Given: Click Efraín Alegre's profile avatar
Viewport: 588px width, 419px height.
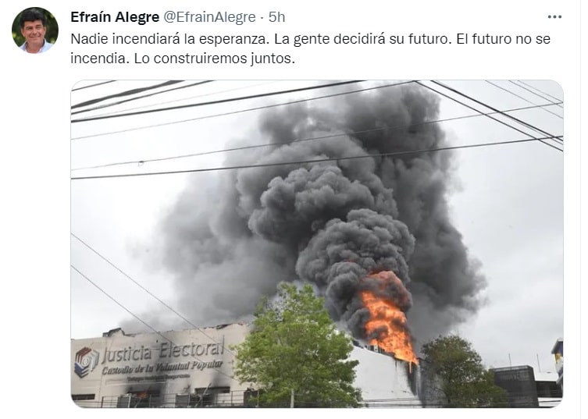Looking at the screenshot, I should tap(35, 30).
